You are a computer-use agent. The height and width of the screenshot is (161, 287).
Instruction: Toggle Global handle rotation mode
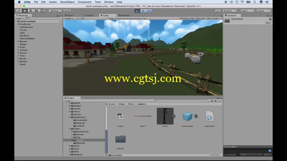[66, 11]
